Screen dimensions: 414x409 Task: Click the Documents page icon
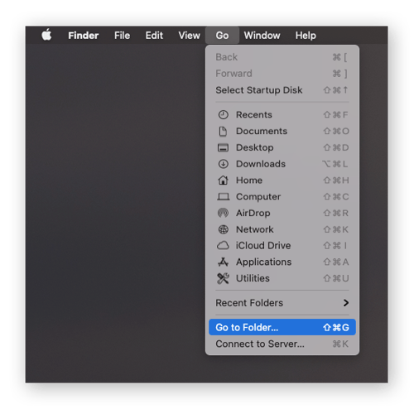click(223, 132)
